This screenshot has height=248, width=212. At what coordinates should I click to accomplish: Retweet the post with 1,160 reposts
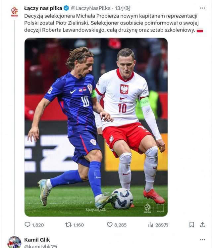tap(69, 225)
